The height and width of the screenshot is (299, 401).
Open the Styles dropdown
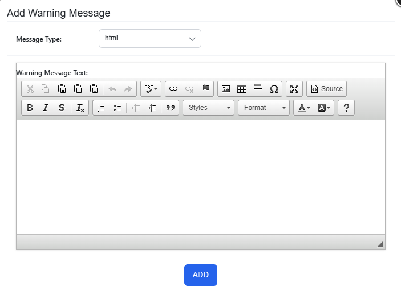point(208,108)
